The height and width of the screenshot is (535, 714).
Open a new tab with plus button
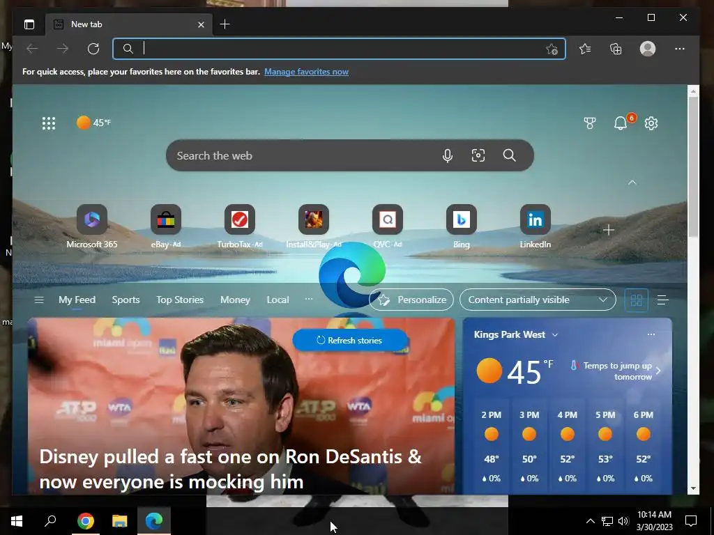pos(225,24)
